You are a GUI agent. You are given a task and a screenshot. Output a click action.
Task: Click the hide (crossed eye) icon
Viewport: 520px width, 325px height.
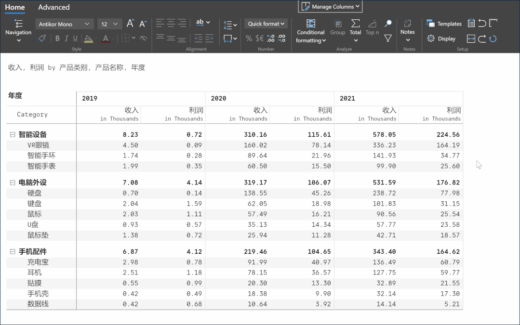point(143,39)
